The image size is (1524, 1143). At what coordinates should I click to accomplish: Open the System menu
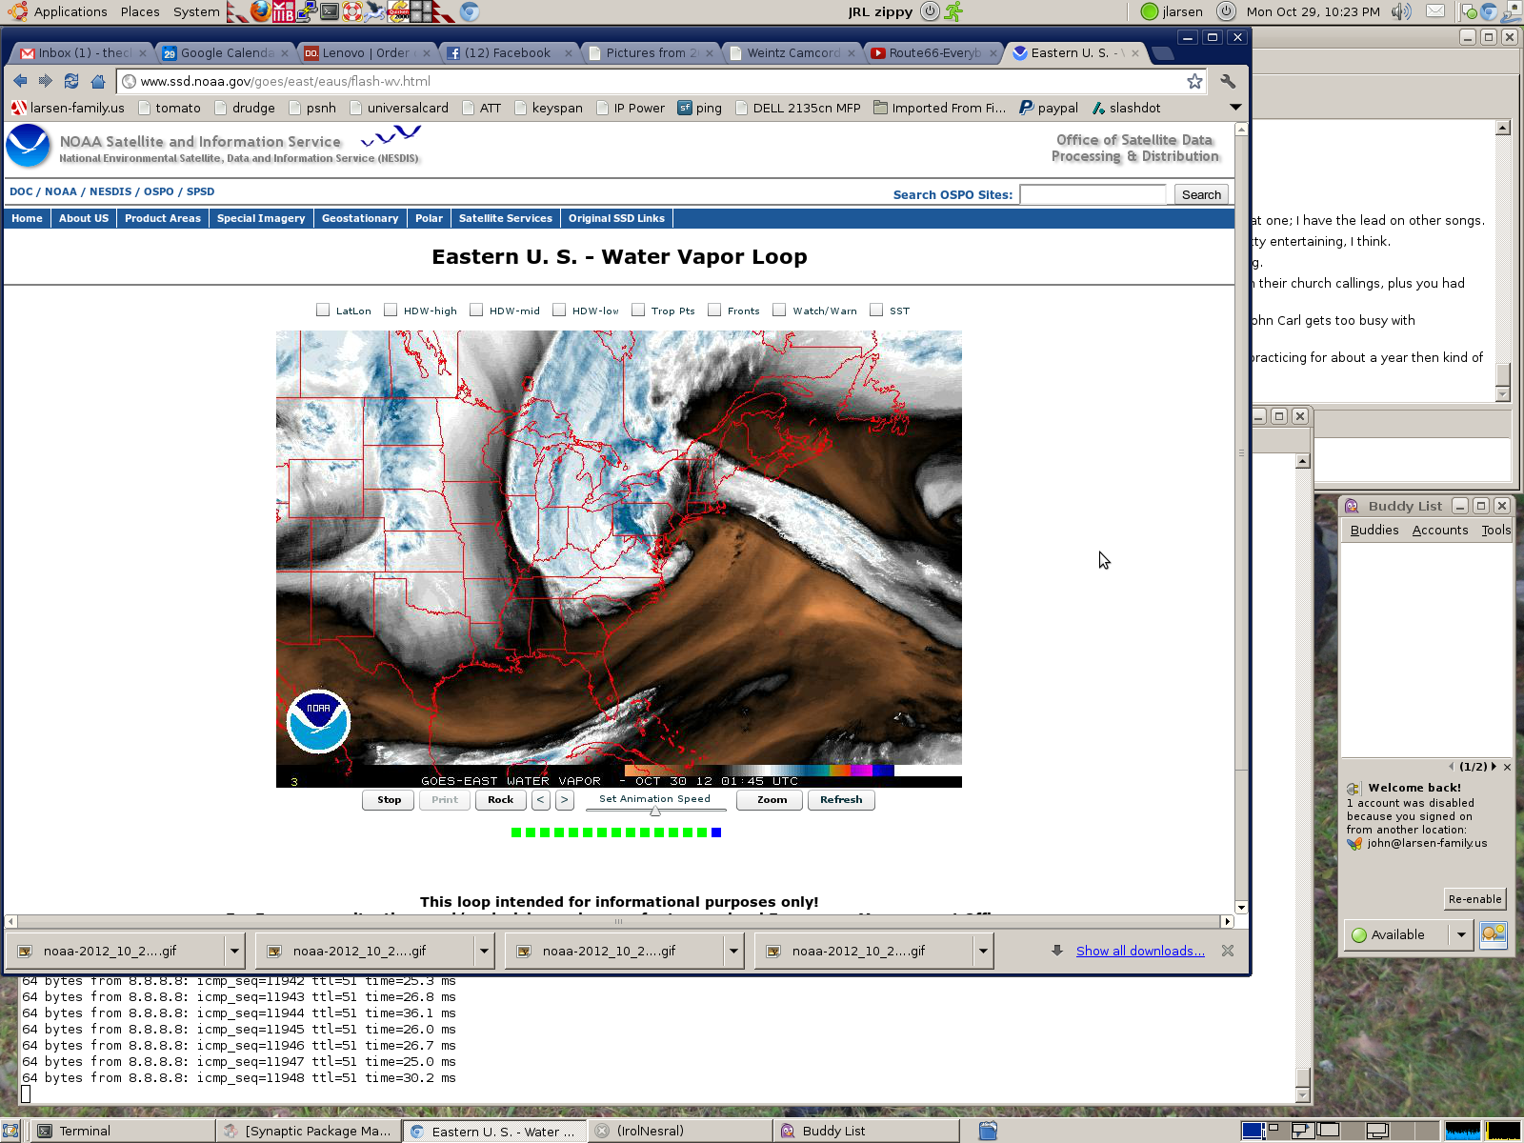click(196, 11)
